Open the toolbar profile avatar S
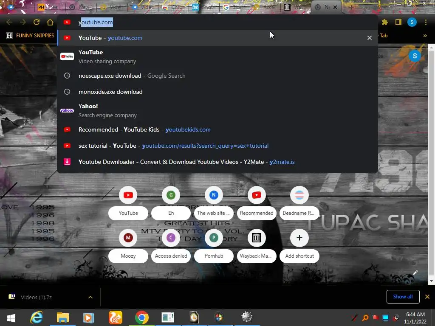This screenshot has width=435, height=326. point(412,22)
